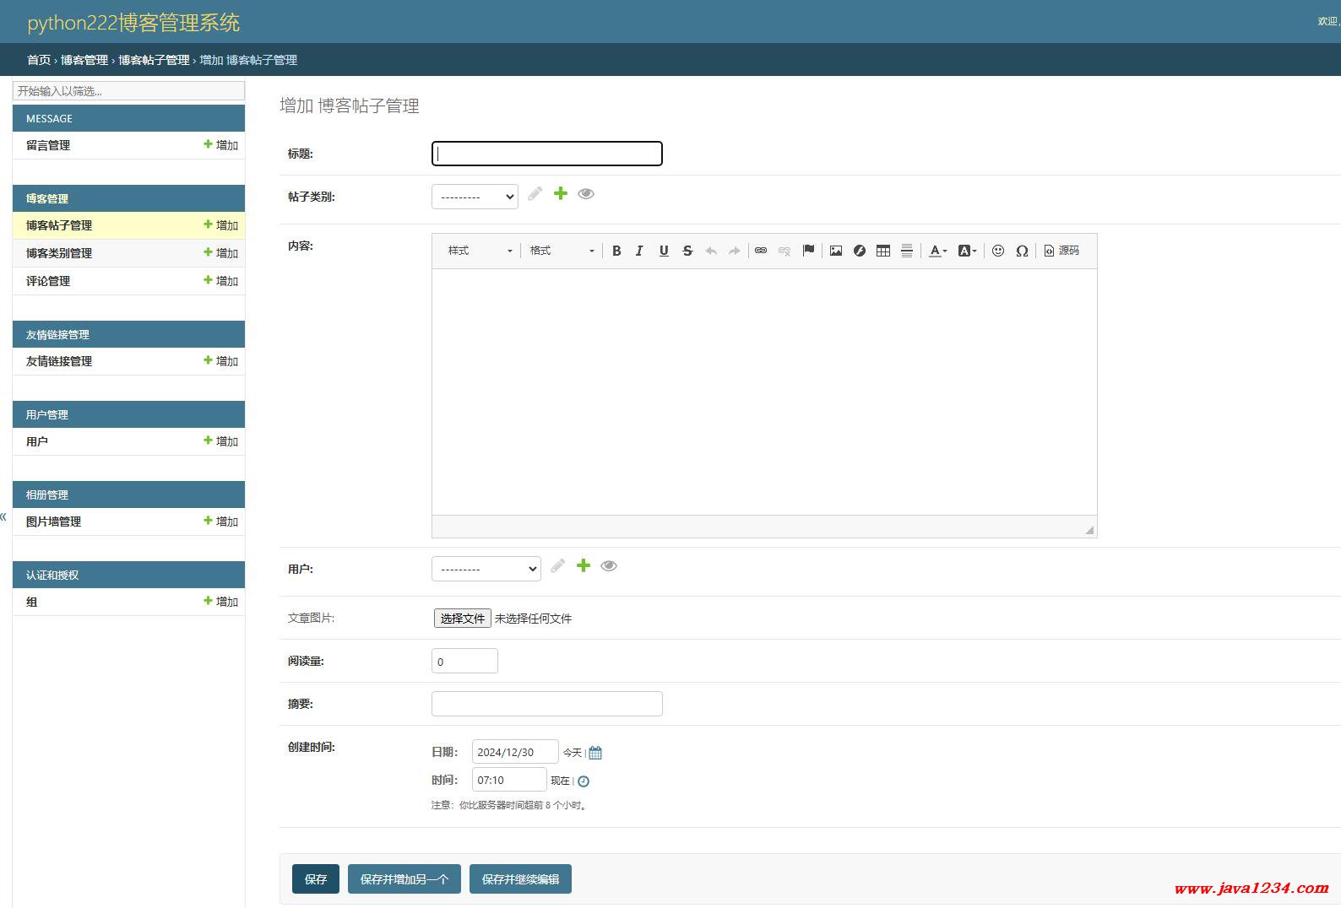
Task: Click 保存并增加另一个 button
Action: click(404, 878)
